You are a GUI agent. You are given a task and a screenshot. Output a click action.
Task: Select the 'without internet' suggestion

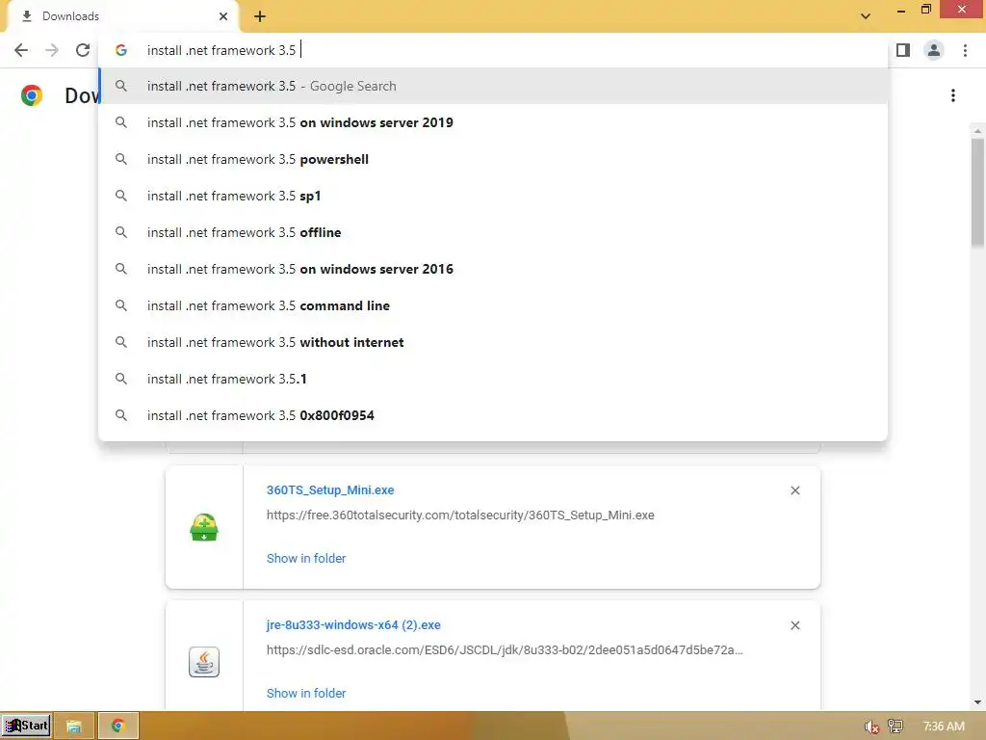[493, 342]
